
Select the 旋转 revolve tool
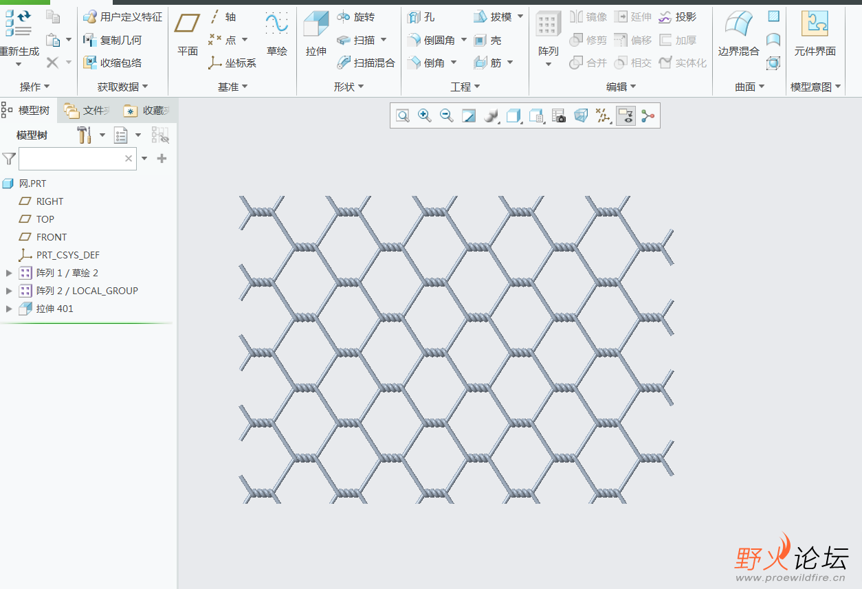[355, 17]
